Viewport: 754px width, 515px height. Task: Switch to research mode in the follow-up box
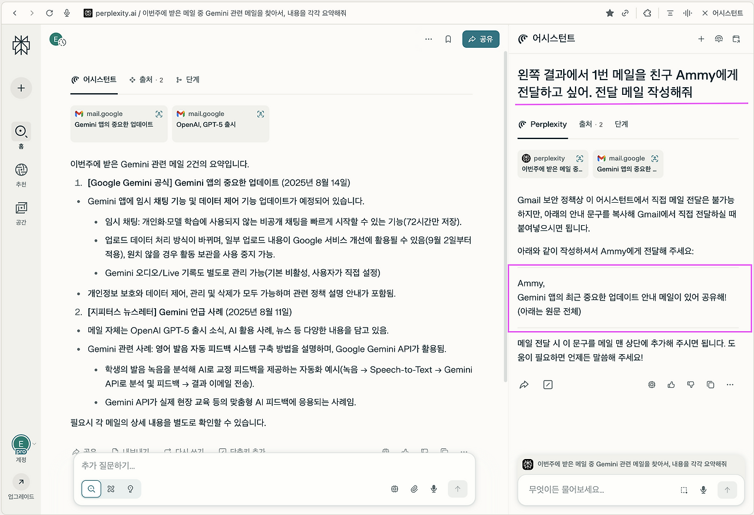pyautogui.click(x=111, y=488)
